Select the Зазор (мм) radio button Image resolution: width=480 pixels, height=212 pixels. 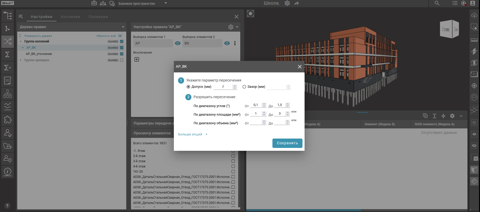pyautogui.click(x=244, y=87)
